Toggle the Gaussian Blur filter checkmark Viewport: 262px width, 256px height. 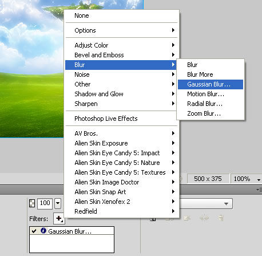coord(34,231)
